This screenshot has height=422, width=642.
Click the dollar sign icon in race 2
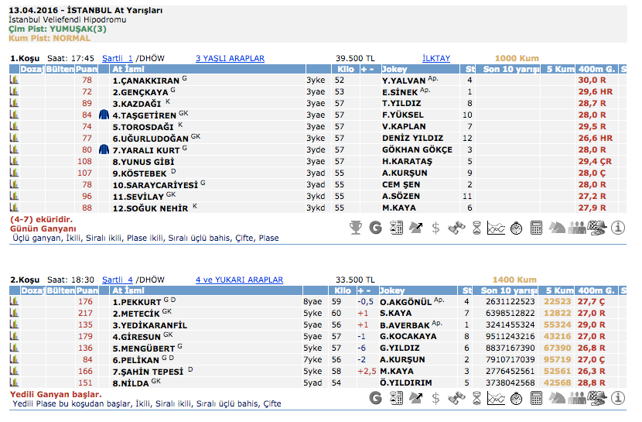(436, 398)
